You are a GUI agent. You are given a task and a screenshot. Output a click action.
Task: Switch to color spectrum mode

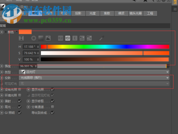pos(41,38)
